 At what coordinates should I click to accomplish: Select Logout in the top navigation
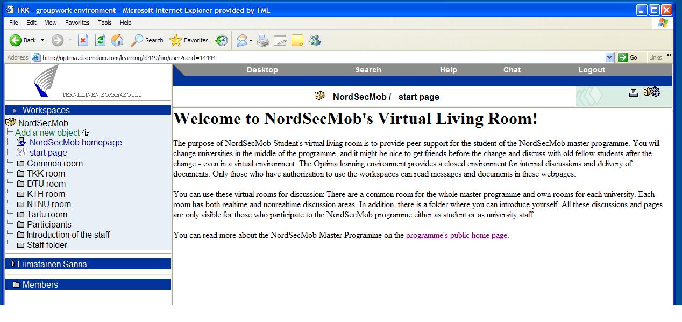tap(592, 70)
